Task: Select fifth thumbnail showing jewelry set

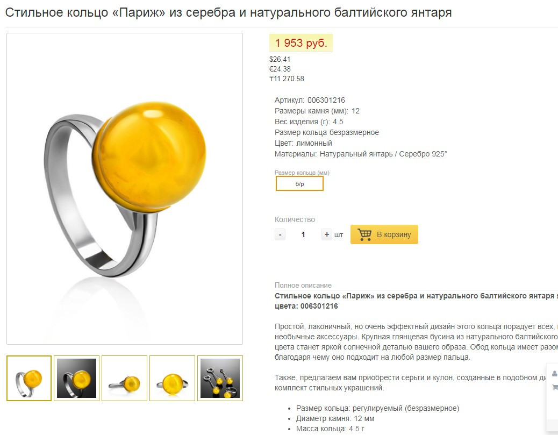Action: point(220,378)
